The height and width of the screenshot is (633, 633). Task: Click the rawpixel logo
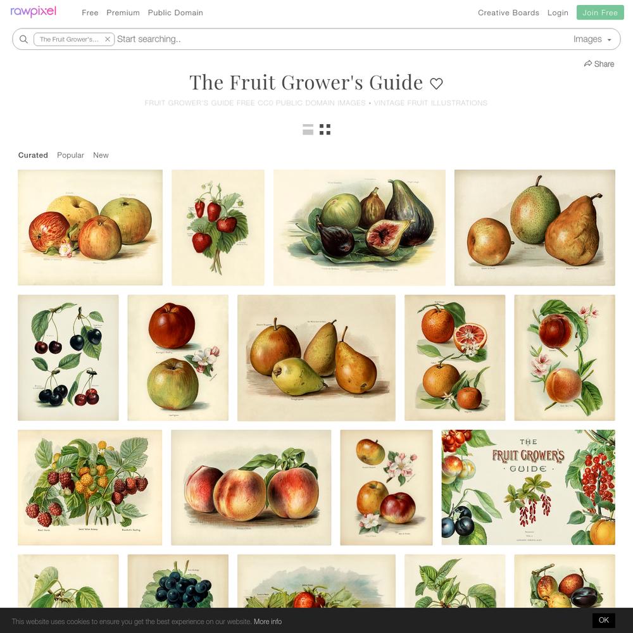33,11
